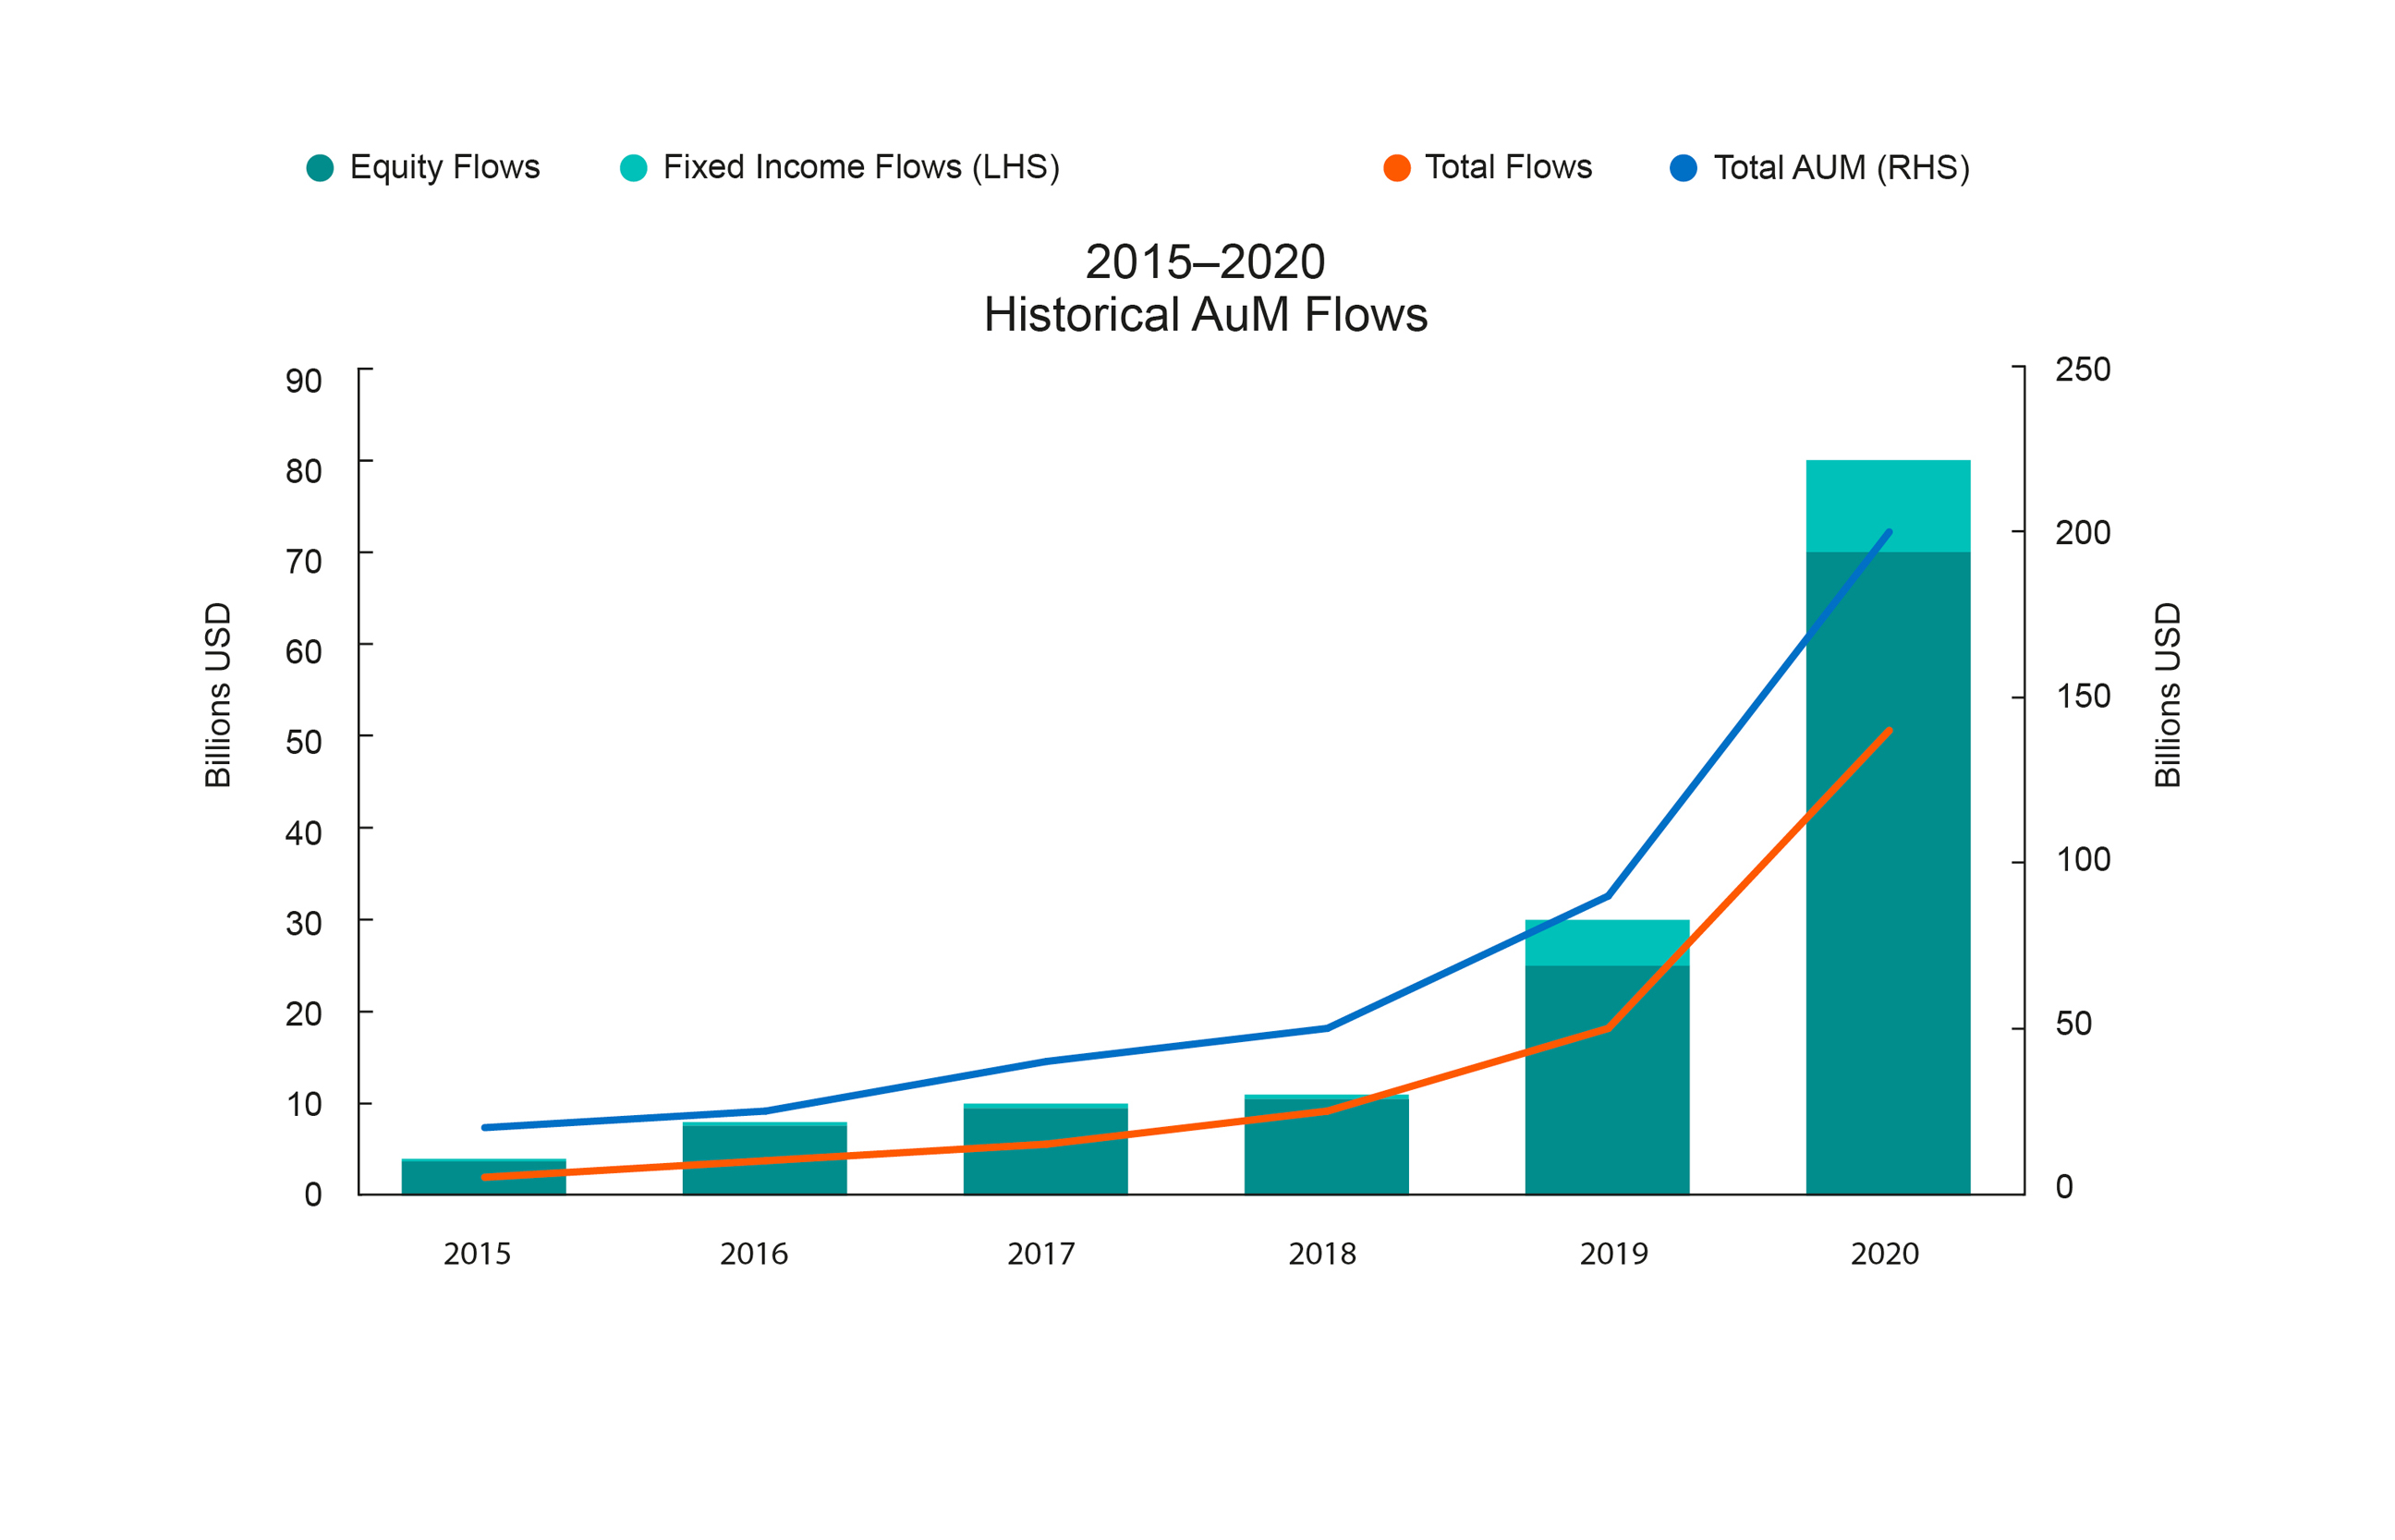Screen dimensions: 2395x1540
Task: Click the blue Total AUM line endpoint at 2020
Action: click(1889, 533)
